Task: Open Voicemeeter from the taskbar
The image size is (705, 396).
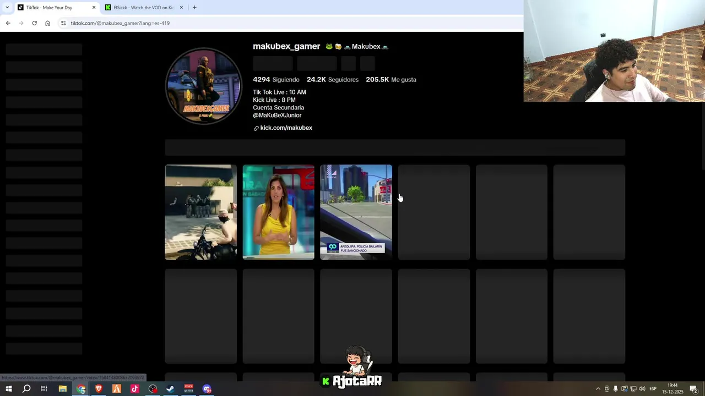Action: coord(188,389)
